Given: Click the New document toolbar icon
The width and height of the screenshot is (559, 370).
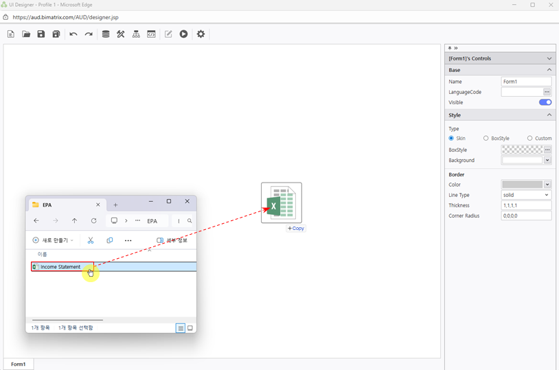Looking at the screenshot, I should tap(11, 34).
